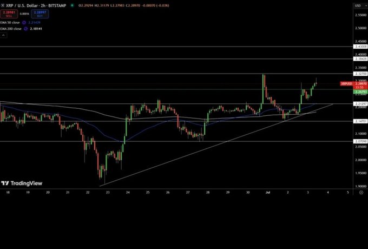Click the purple icon beside EMA 200 close
This screenshot has height=249, width=368.
tap(25, 29)
